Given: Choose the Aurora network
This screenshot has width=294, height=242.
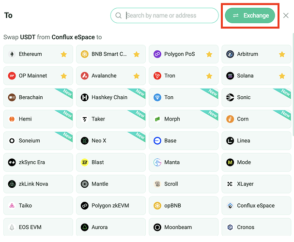Looking at the screenshot, I should [111, 227].
